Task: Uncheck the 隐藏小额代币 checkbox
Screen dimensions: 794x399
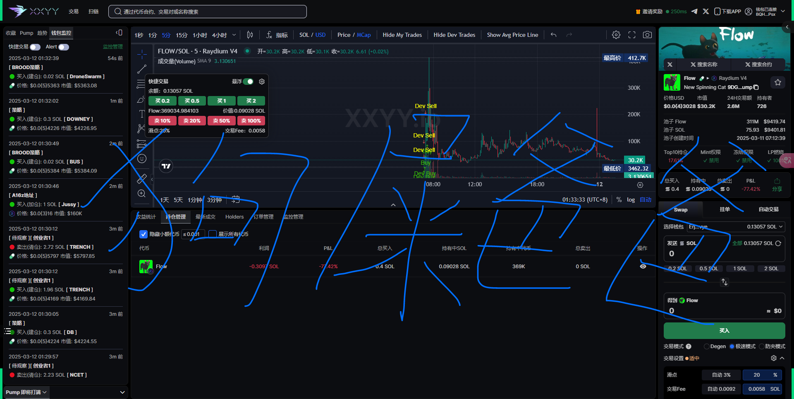Action: click(143, 234)
